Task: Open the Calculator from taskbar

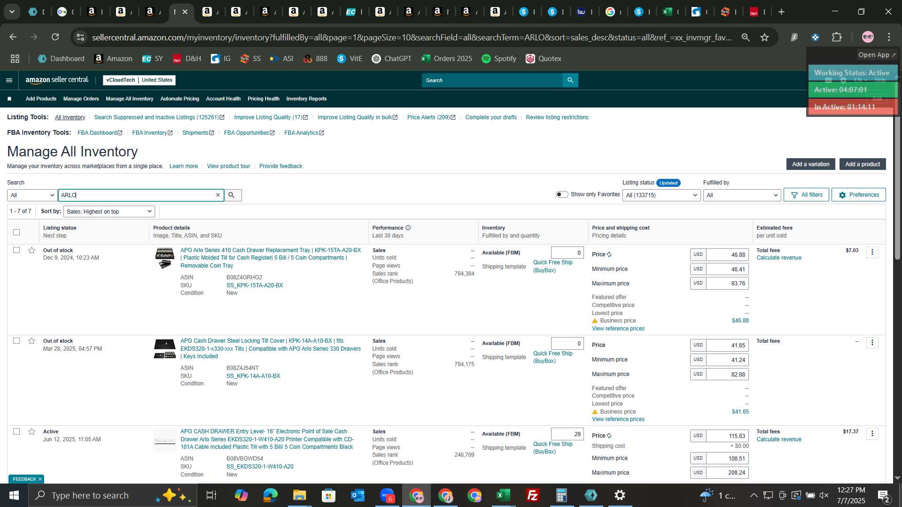Action: (x=562, y=495)
